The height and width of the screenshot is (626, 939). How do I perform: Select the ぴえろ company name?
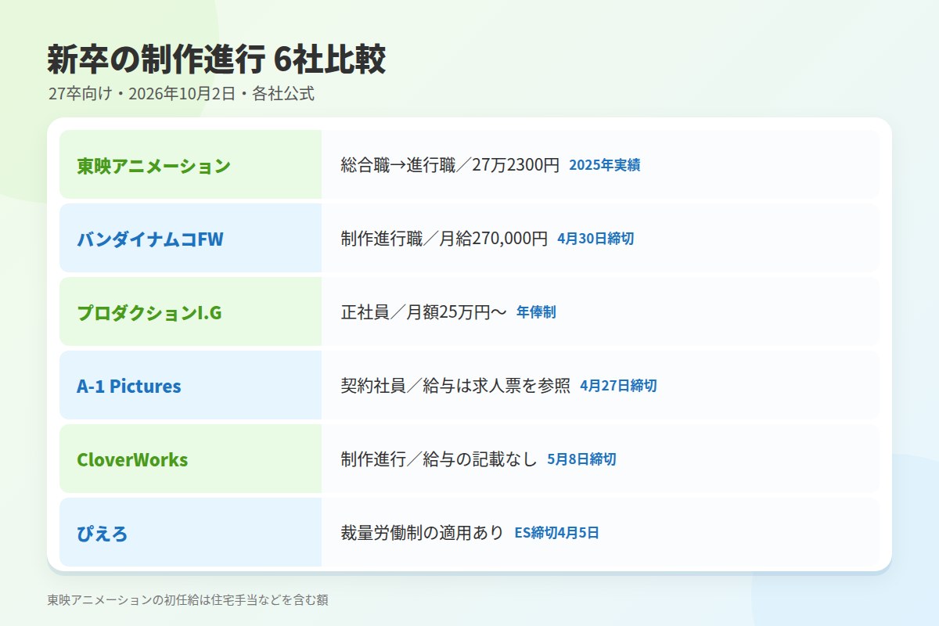pyautogui.click(x=103, y=534)
